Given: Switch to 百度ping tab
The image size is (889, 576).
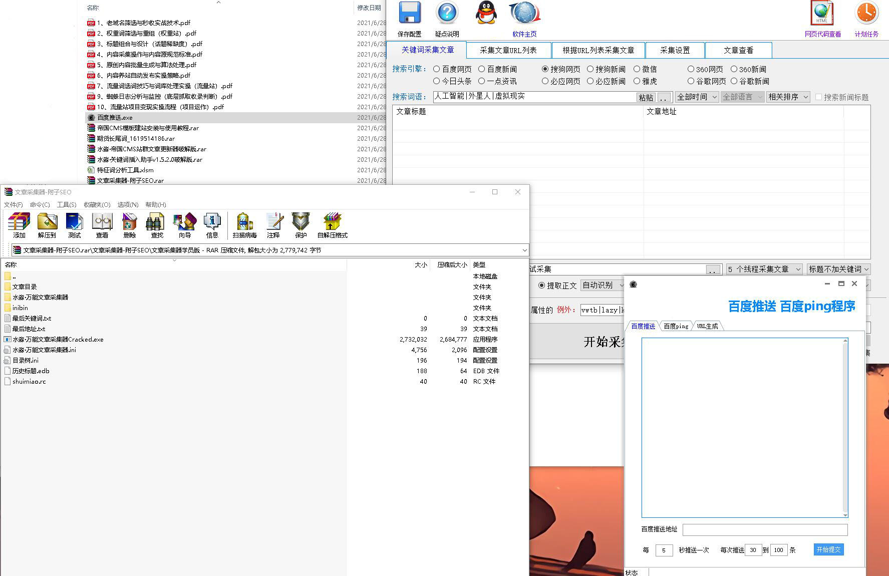Looking at the screenshot, I should click(x=676, y=326).
